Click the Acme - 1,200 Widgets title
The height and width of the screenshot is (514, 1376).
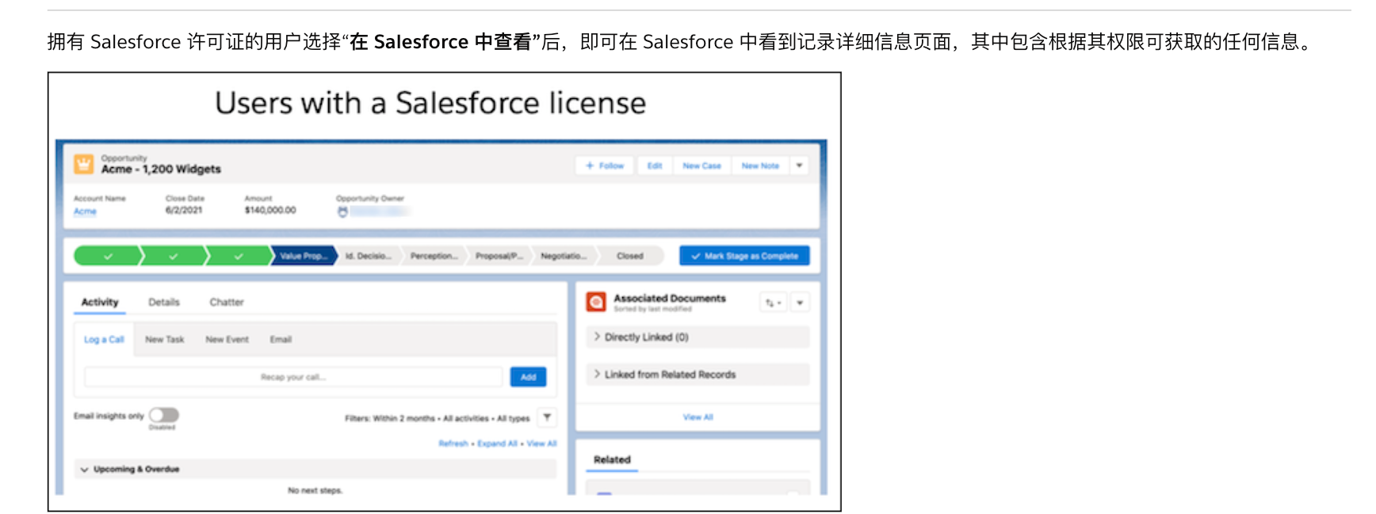[161, 169]
